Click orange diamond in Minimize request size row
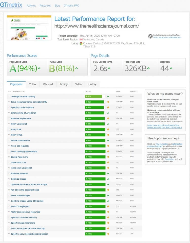This screenshot has height=243, width=190. [108, 118]
